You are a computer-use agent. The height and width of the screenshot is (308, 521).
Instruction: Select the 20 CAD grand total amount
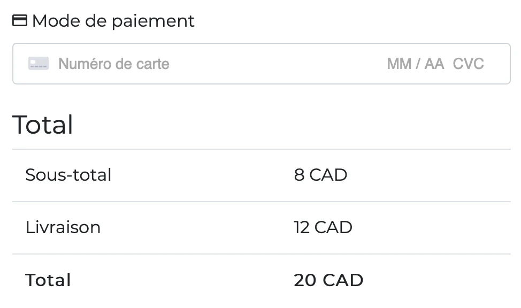[x=328, y=280]
